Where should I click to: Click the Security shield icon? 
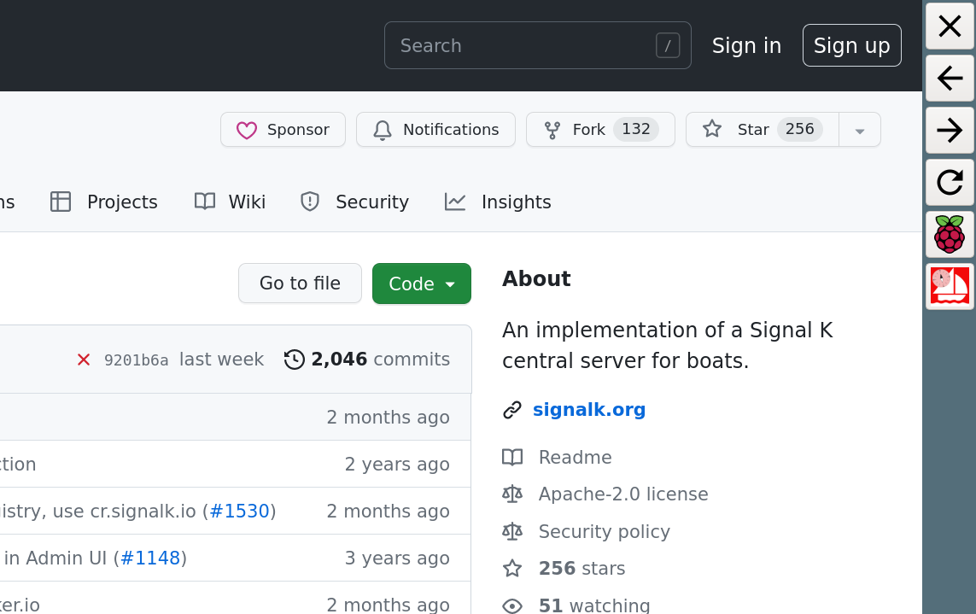(310, 202)
